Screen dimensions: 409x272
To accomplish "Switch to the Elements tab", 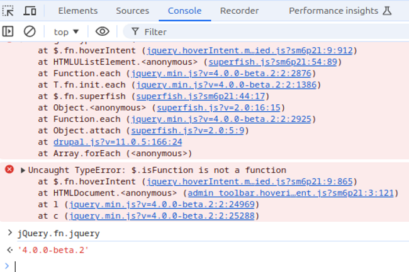I will pyautogui.click(x=78, y=11).
